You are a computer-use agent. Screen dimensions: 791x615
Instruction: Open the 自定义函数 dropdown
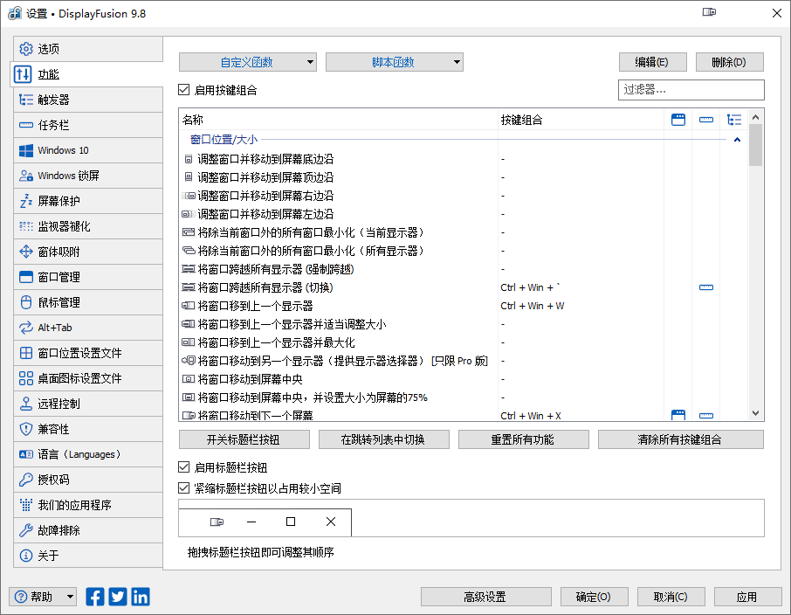[248, 62]
